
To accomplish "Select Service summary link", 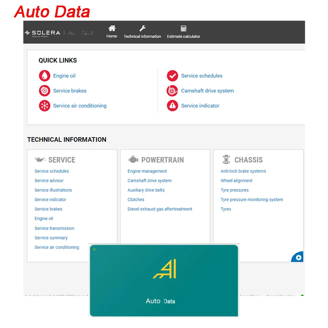I will (51, 238).
